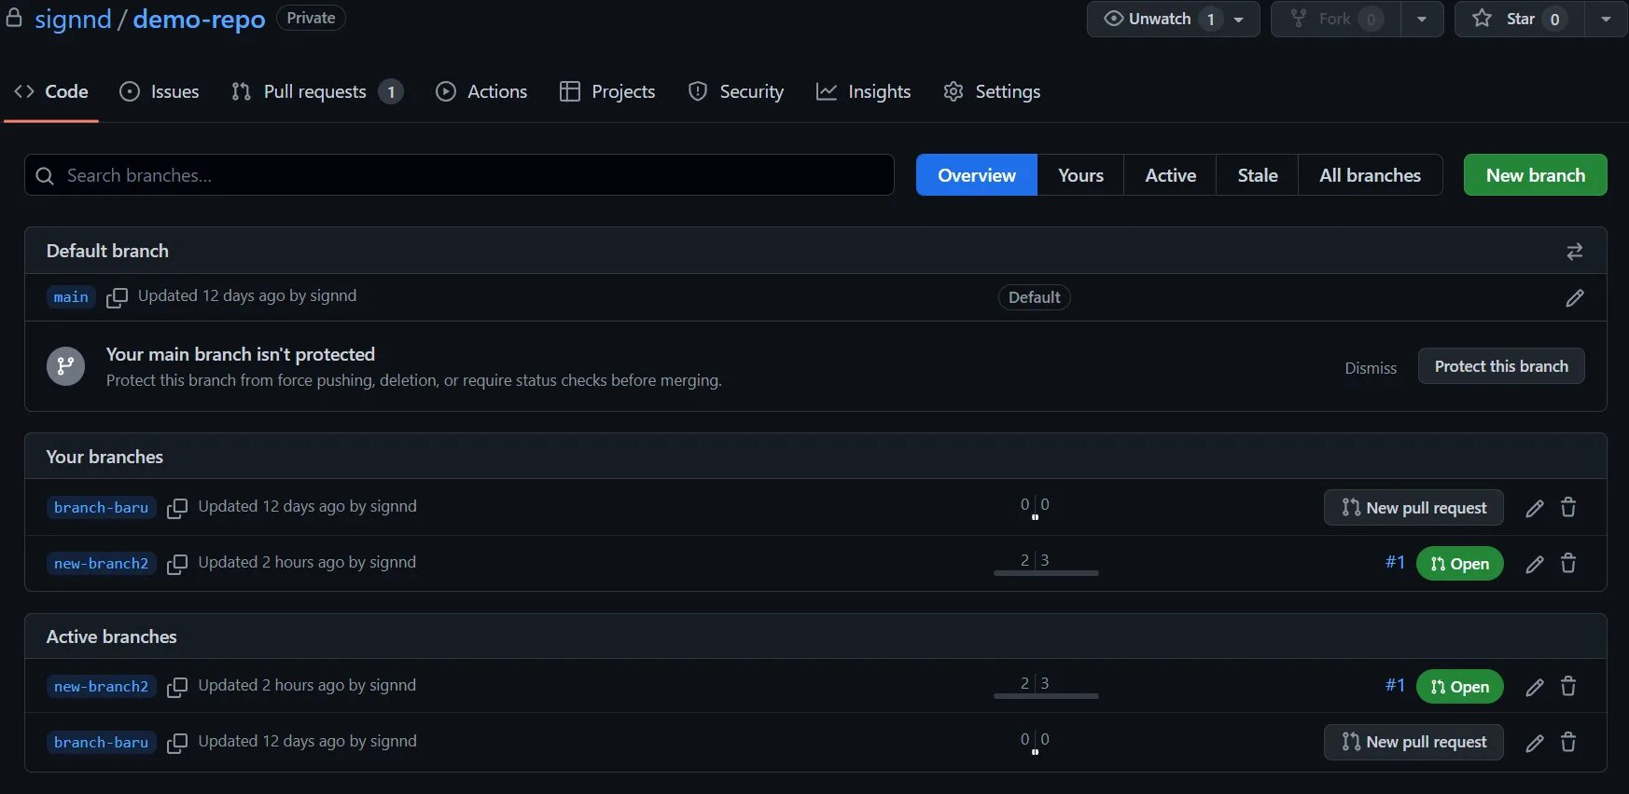Click ahead/behind 0|0 indicator in Your branches
Viewport: 1629px width, 794px height.
pos(1035,508)
